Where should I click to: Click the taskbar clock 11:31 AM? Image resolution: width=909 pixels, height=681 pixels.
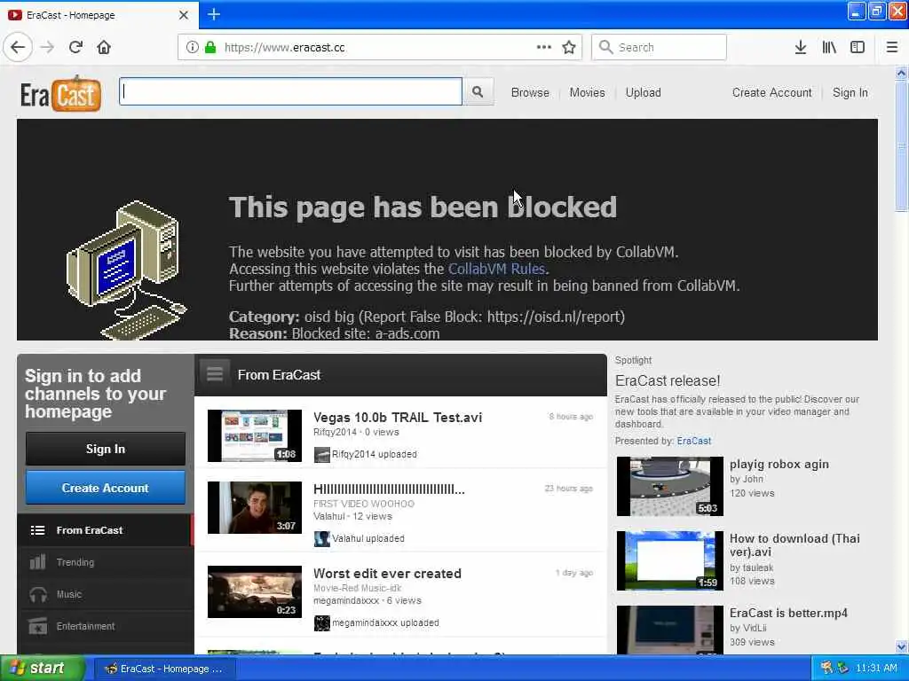(x=876, y=668)
